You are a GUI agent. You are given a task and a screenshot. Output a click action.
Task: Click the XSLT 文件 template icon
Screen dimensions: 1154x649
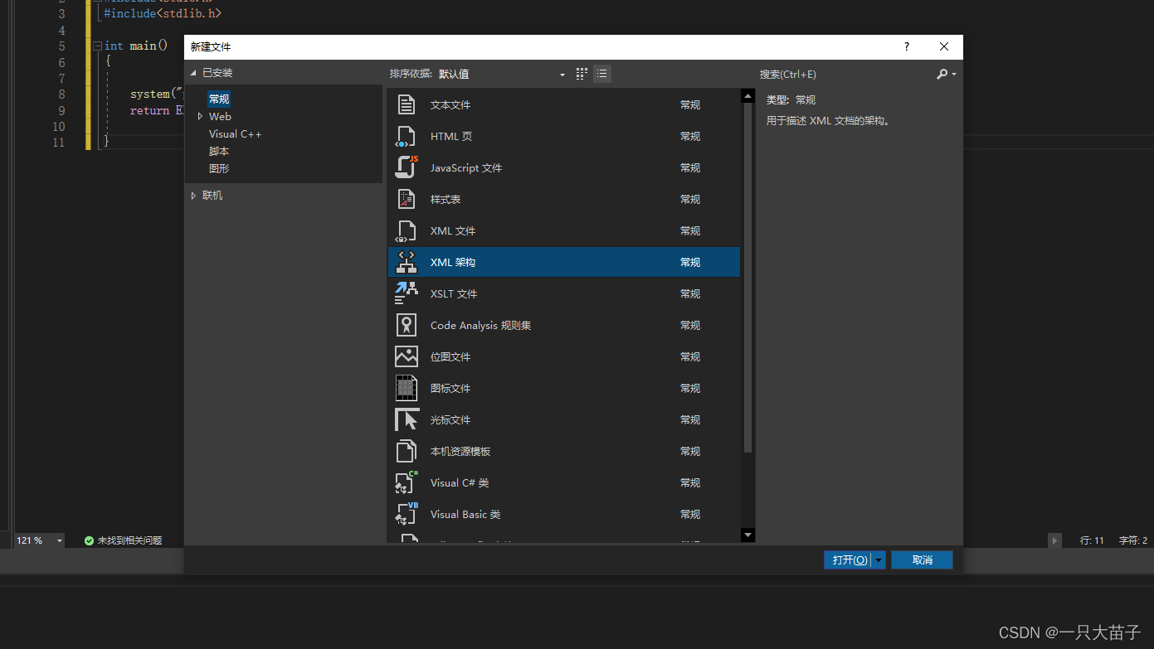[x=407, y=293]
